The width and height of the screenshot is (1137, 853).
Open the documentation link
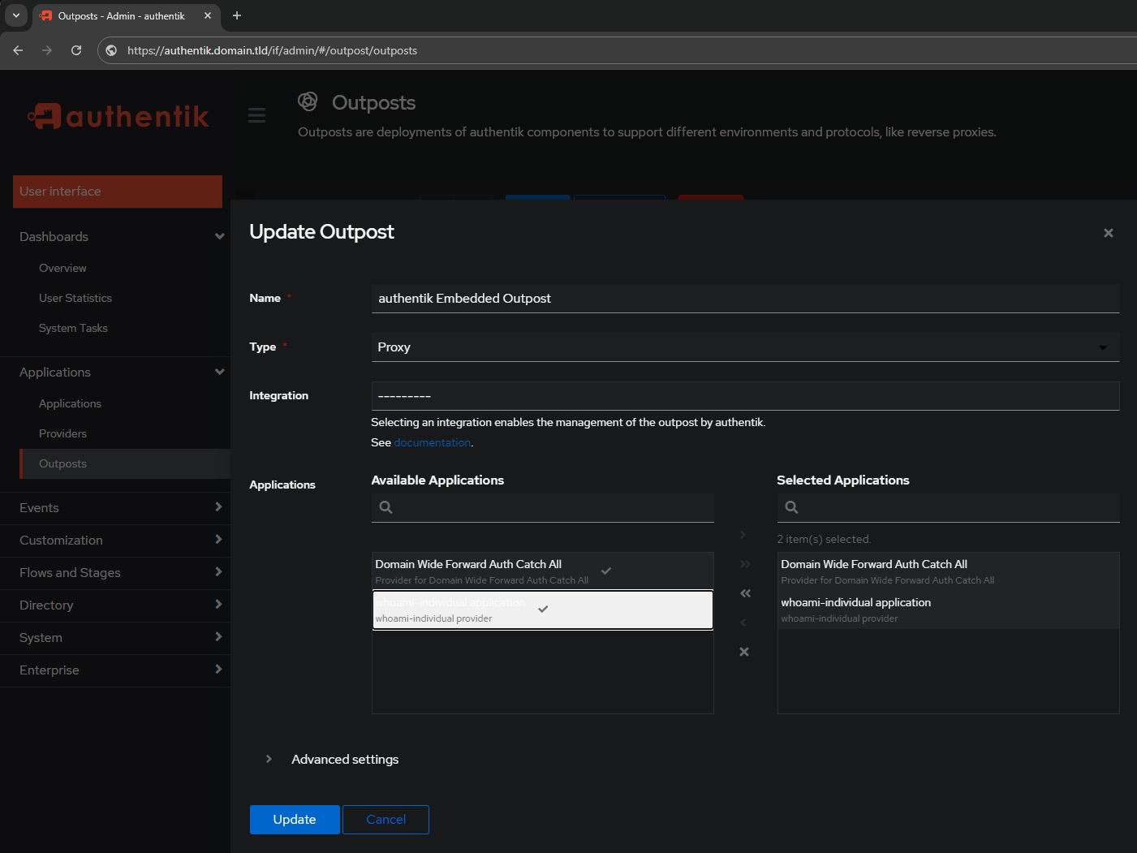pyautogui.click(x=432, y=442)
